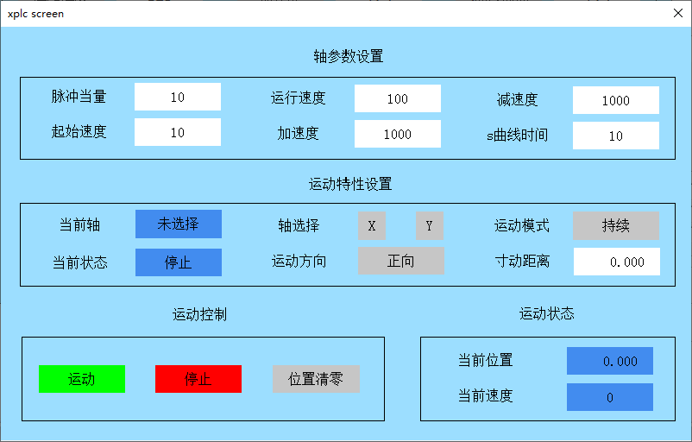692x442 pixels.
Task: Click the 当前状态 label
Action: tap(80, 262)
